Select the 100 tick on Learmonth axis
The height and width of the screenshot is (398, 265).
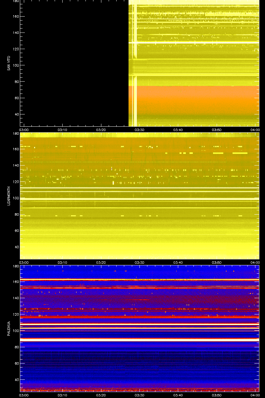(x=16, y=198)
